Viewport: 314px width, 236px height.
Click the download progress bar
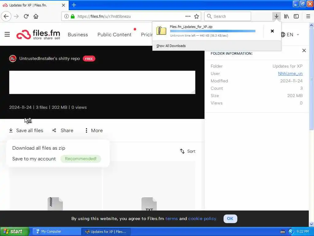click(x=213, y=31)
